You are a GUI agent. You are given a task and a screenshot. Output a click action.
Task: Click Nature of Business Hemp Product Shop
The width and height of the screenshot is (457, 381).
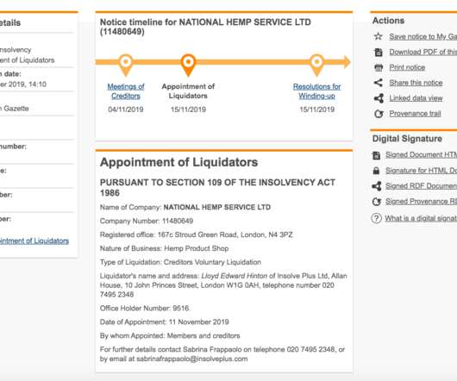click(164, 248)
